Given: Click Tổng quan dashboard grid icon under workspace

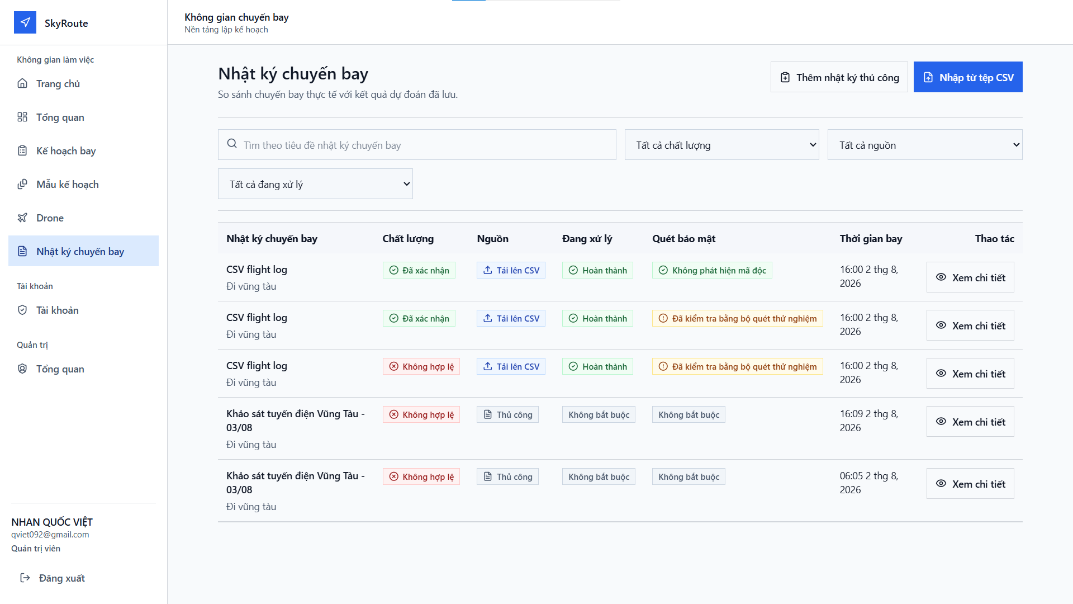Looking at the screenshot, I should tap(22, 117).
